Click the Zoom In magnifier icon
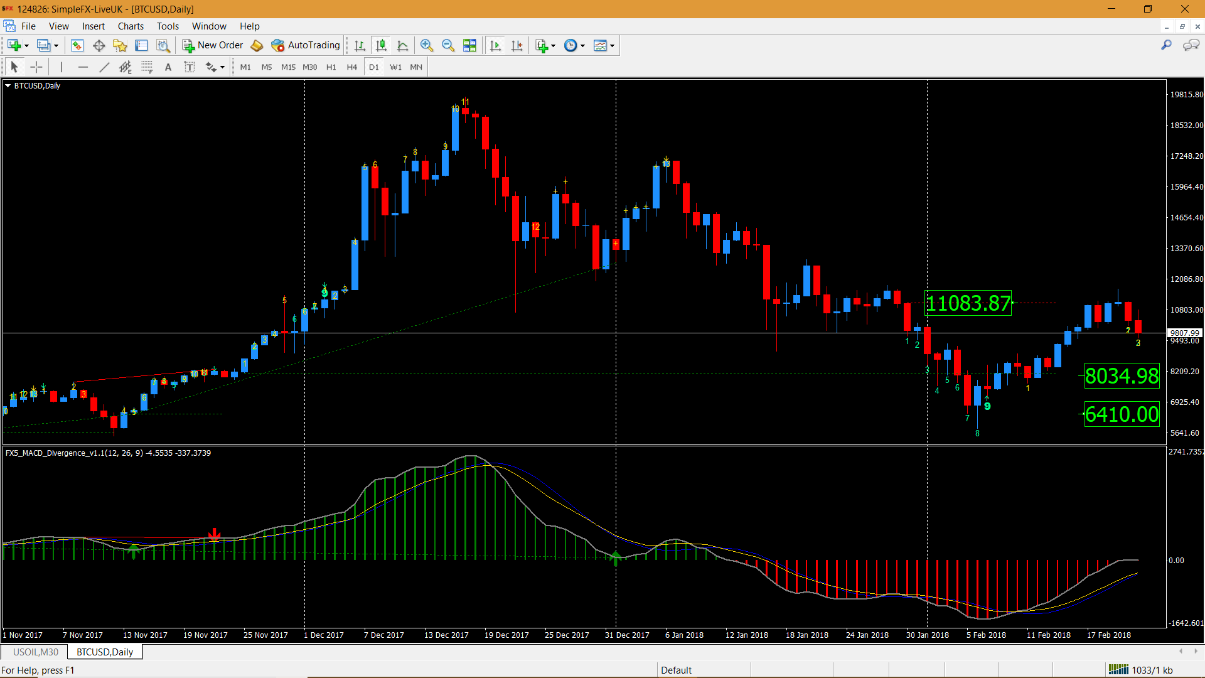Viewport: 1205px width, 678px height. click(427, 45)
